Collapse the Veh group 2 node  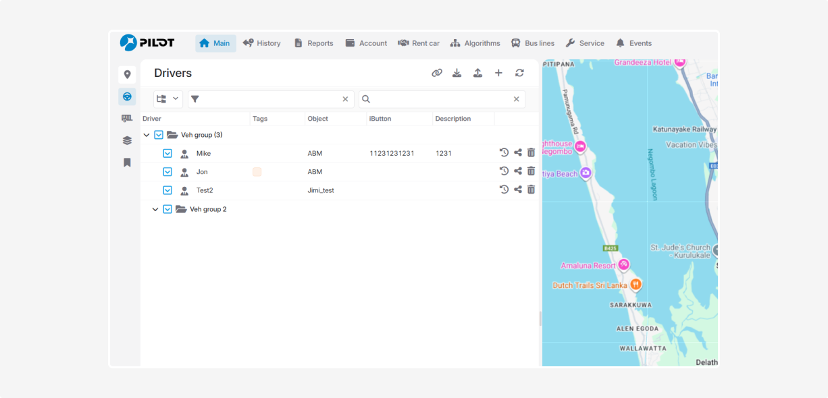point(155,209)
